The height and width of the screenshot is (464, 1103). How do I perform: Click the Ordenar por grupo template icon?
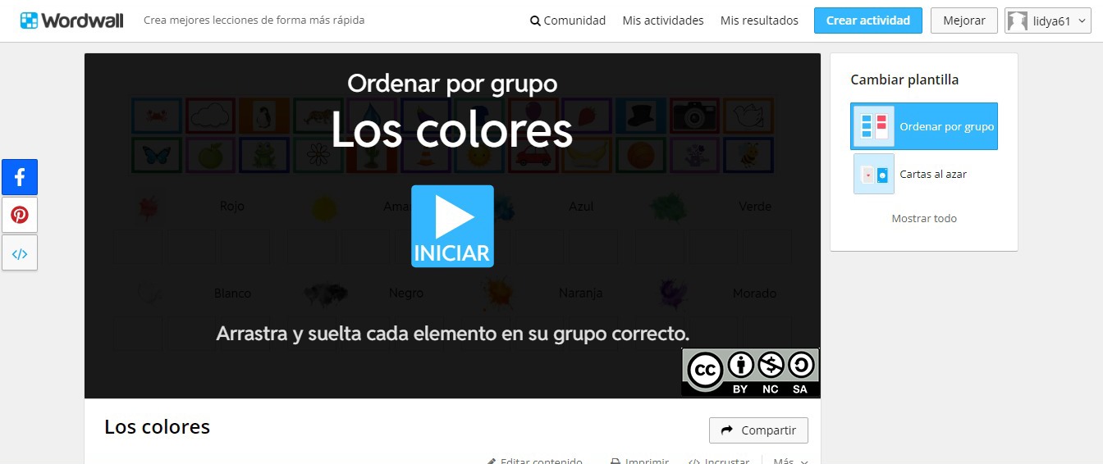(873, 126)
